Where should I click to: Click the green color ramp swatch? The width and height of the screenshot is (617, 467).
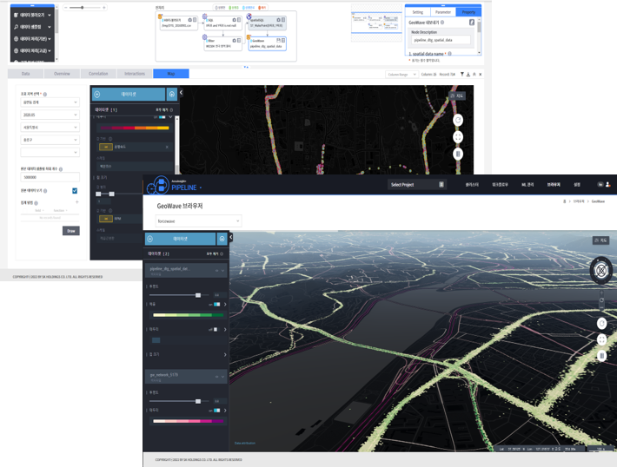(x=188, y=315)
